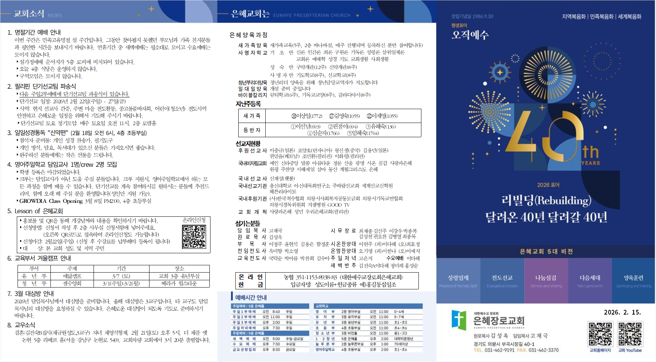The height and width of the screenshot is (362, 656).
Task: Click the 교회홈페이지 QR code
Action: coord(600,334)
